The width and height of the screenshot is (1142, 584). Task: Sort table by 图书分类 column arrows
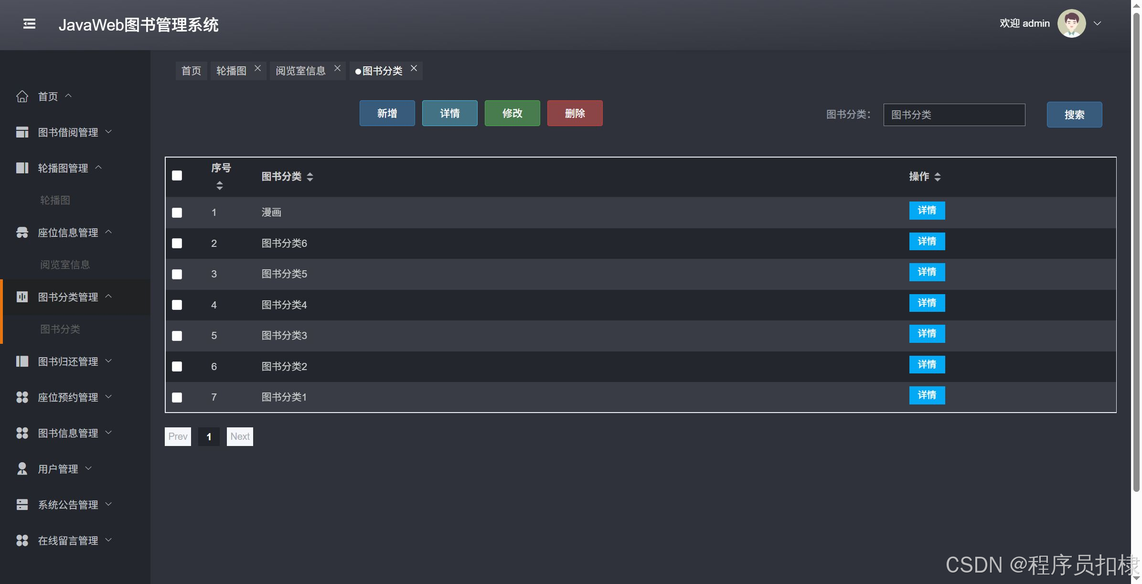(x=310, y=177)
